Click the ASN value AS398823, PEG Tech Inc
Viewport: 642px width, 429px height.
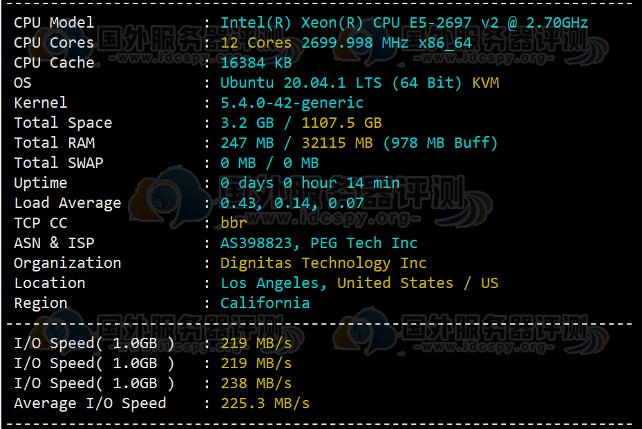[319, 243]
